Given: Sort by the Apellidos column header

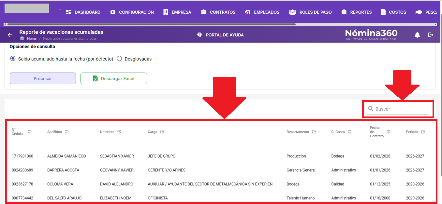Looking at the screenshot, I should click(54, 132).
